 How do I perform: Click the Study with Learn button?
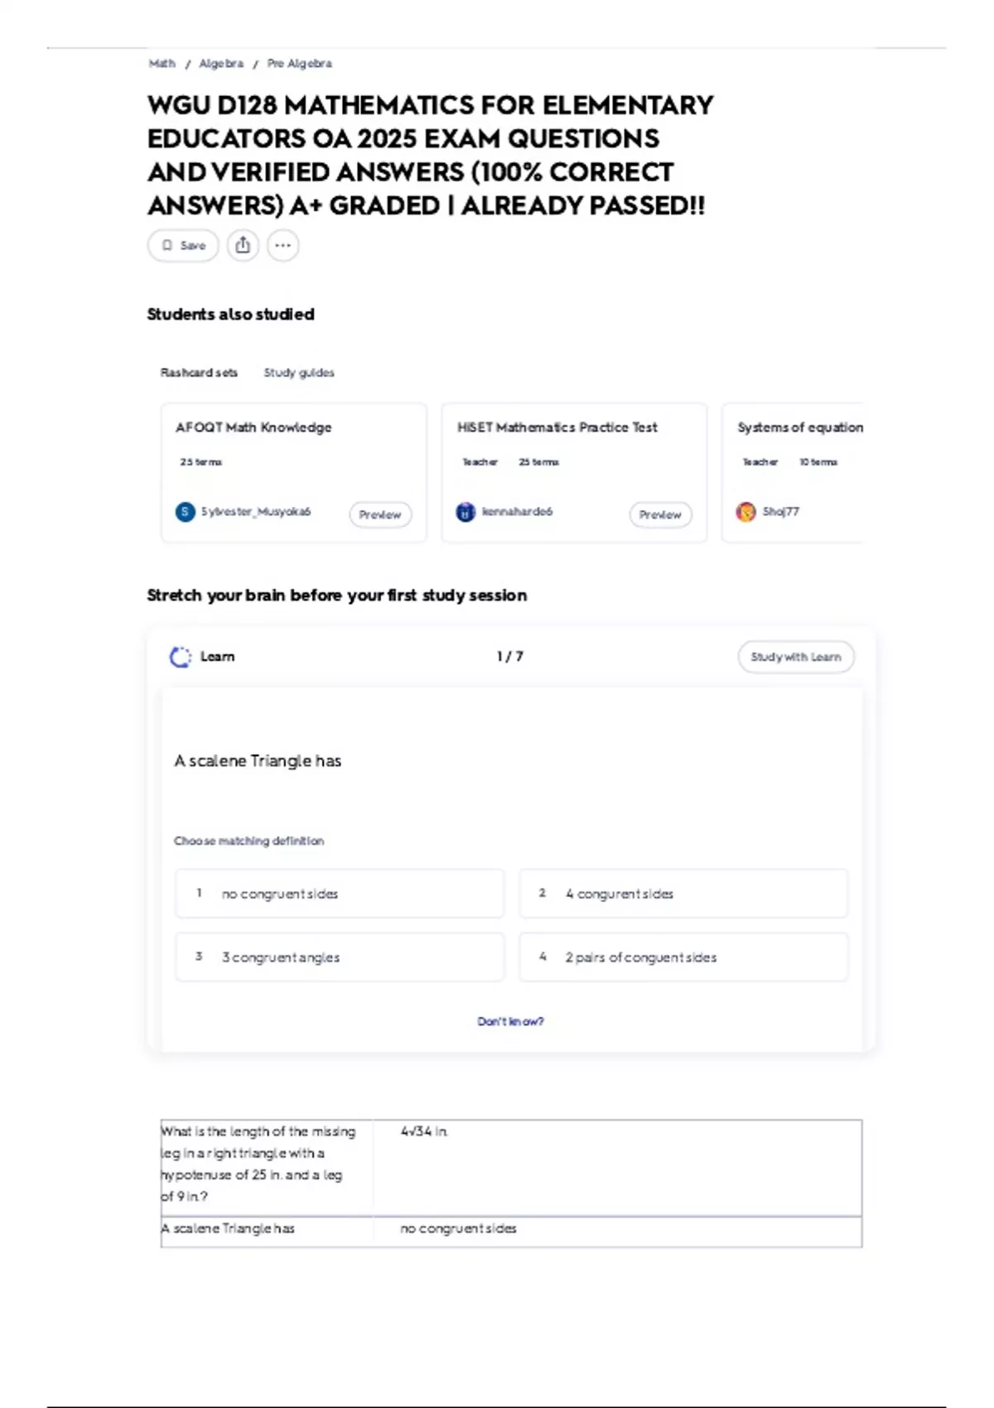tap(795, 657)
